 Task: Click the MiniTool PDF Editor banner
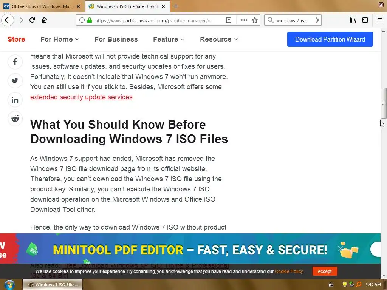[x=190, y=248]
